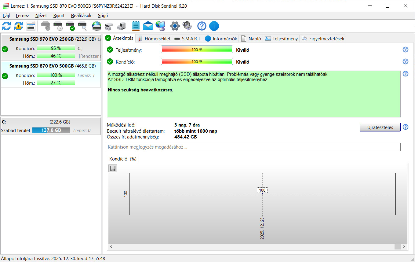The image size is (415, 262).
Task: Select the Áttekintés tab
Action: click(x=119, y=38)
